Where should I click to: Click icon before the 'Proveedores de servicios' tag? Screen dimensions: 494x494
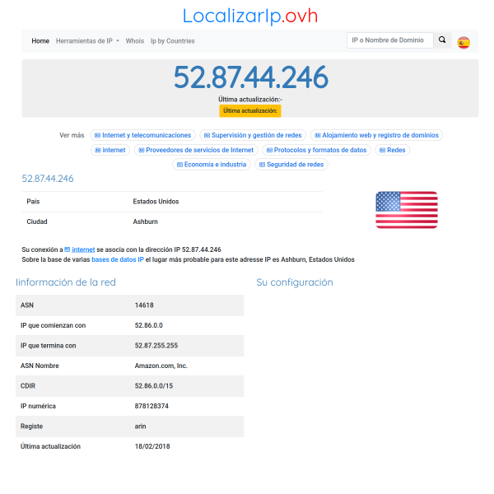[142, 151]
